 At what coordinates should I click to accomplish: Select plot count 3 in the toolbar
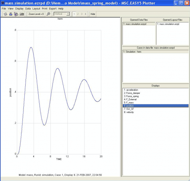pos(82,14)
